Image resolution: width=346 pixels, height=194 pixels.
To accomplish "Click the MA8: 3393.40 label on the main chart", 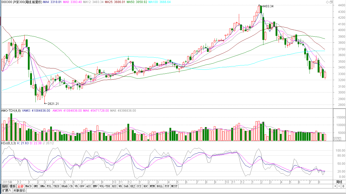I will tap(72, 2).
